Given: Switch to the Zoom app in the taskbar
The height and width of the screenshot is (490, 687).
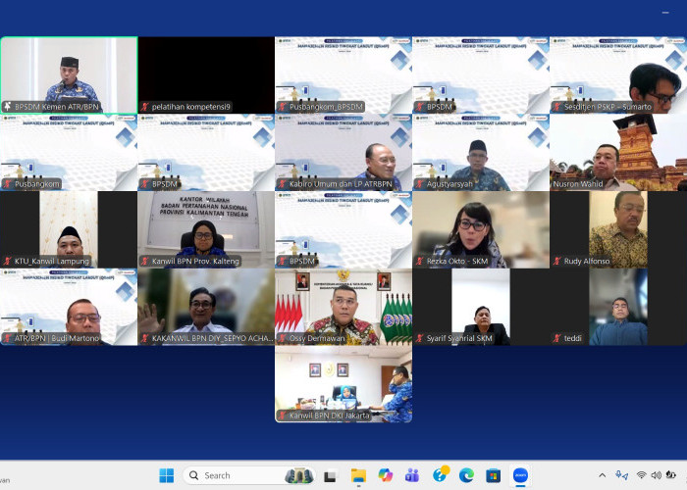Looking at the screenshot, I should 520,475.
